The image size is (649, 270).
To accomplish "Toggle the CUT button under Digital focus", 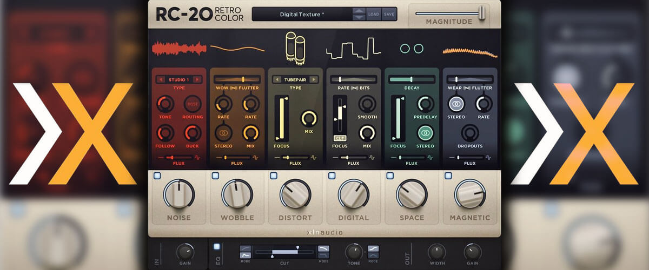I will pyautogui.click(x=340, y=138).
